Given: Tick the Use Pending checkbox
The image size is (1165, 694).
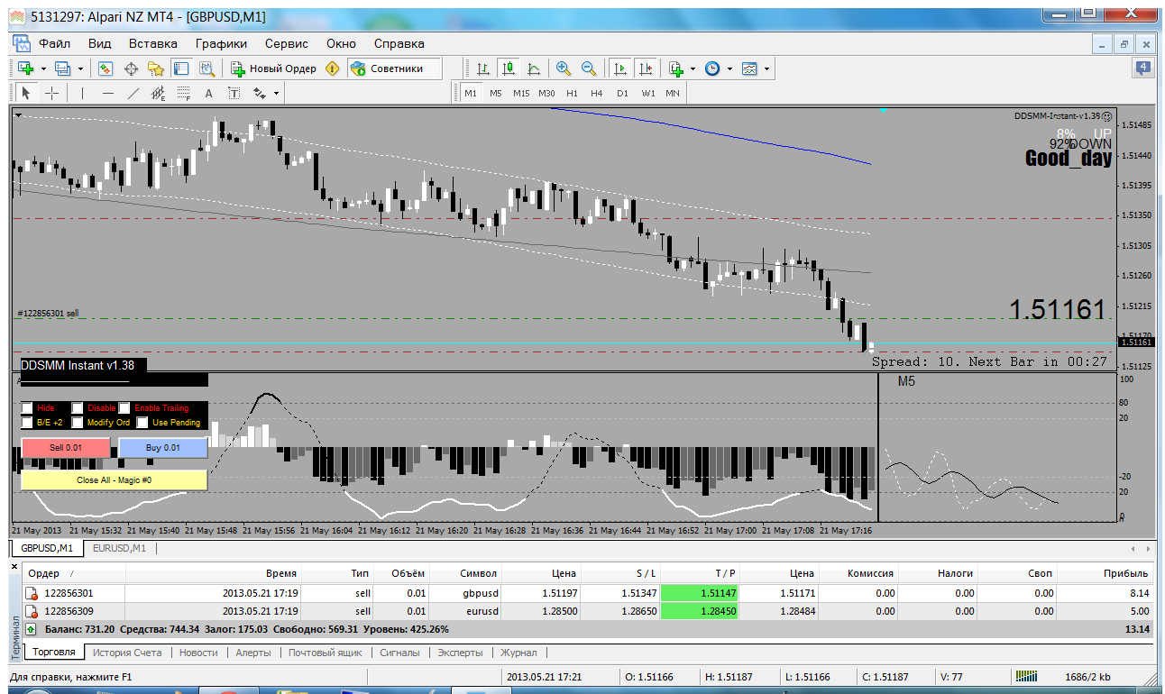Looking at the screenshot, I should (142, 422).
